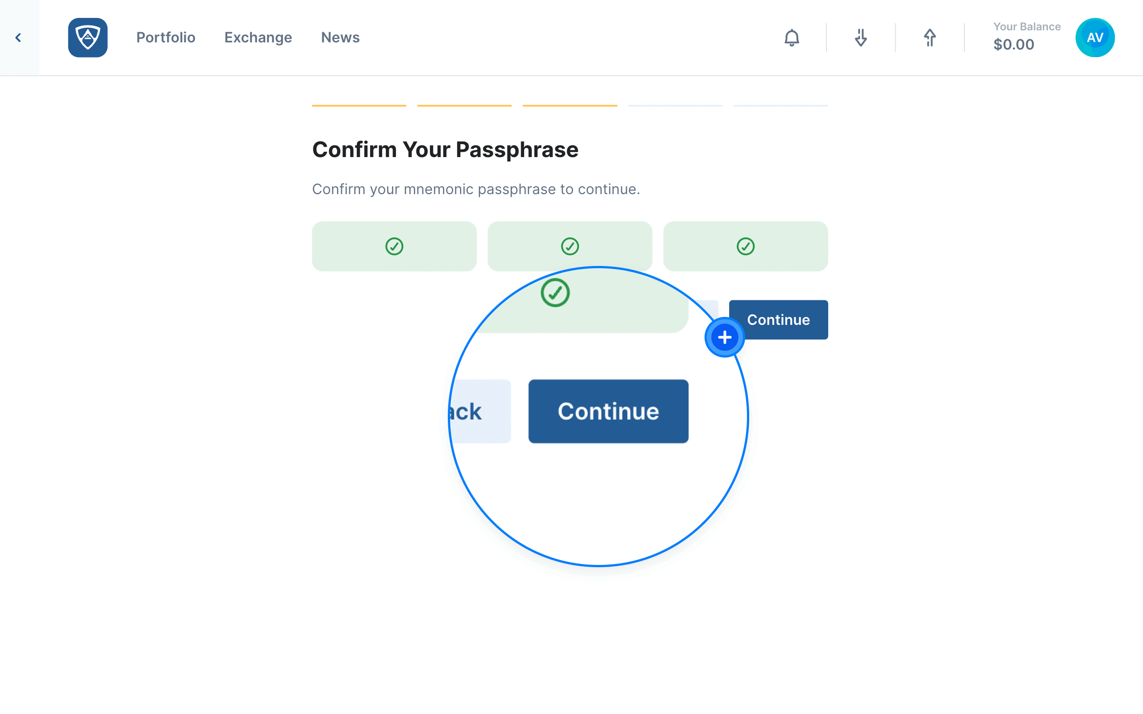Select the first progress step bar

359,105
